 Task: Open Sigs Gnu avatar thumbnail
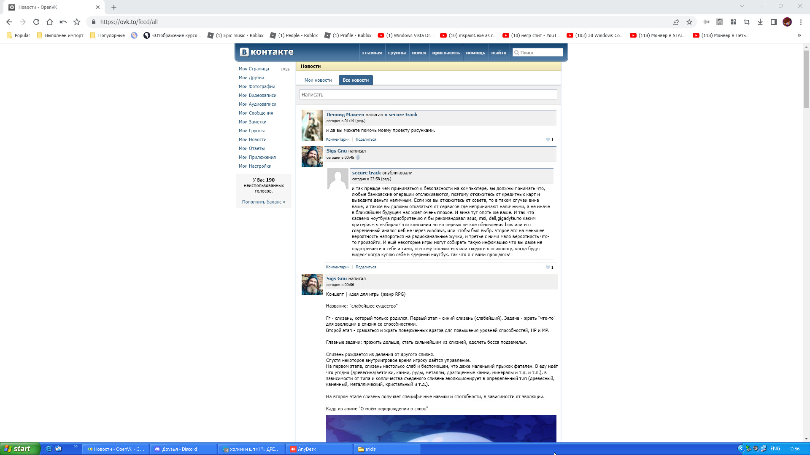[312, 157]
